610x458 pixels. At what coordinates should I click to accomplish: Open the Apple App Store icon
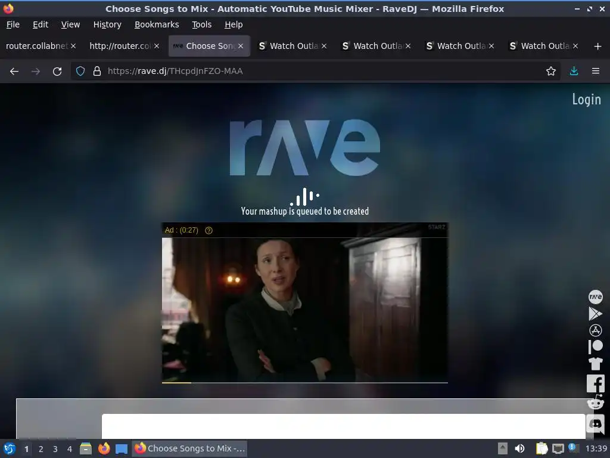(x=595, y=330)
